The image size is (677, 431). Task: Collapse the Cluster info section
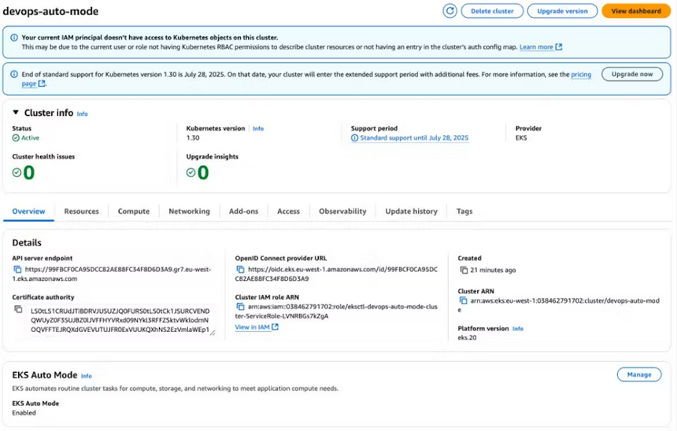[x=16, y=112]
